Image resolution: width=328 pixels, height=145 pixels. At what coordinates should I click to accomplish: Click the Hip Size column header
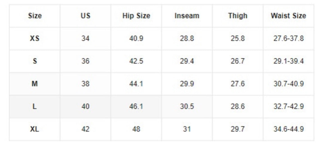pyautogui.click(x=136, y=16)
